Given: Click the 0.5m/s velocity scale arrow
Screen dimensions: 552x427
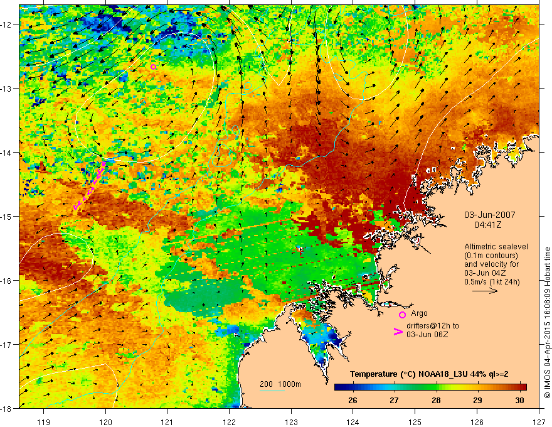Looking at the screenshot, I should tap(485, 291).
